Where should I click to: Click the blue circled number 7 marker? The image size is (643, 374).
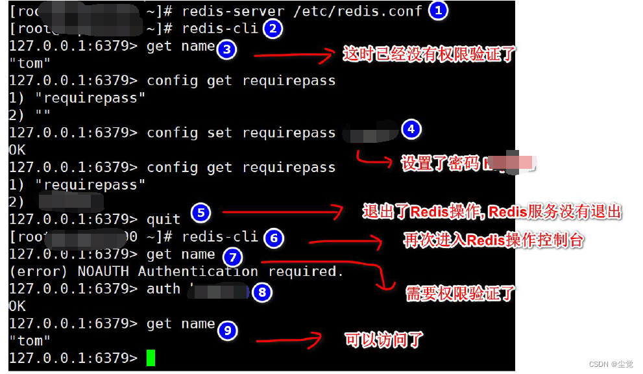click(232, 257)
